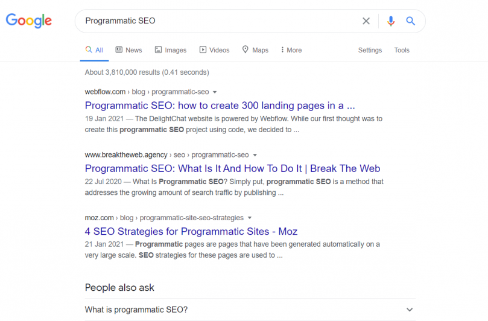Click the Google logo
This screenshot has height=321, width=488.
pos(28,21)
